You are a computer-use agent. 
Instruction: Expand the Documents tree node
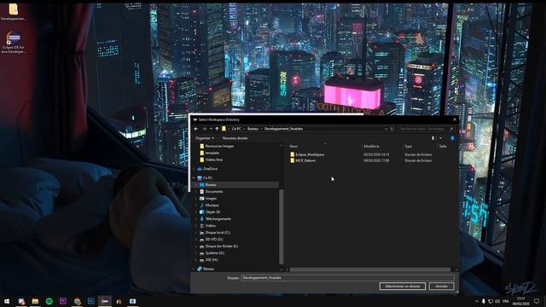(x=196, y=192)
